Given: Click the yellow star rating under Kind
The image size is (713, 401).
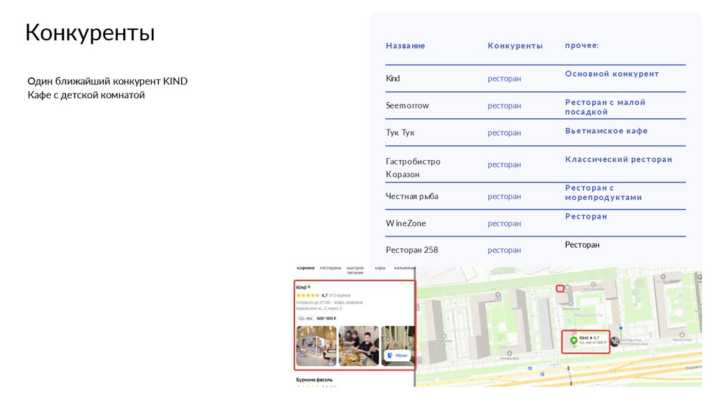Looking at the screenshot, I should 308,295.
